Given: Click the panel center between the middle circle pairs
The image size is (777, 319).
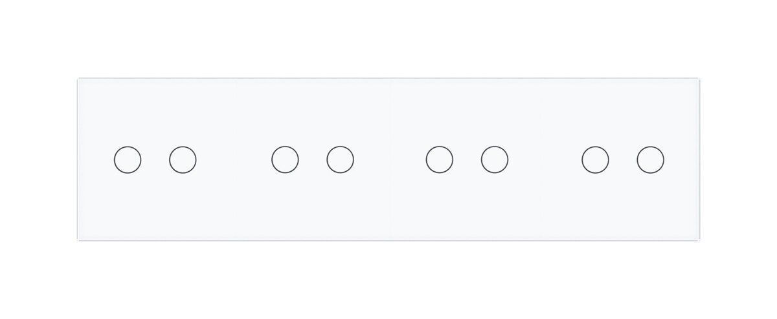Looking at the screenshot, I should tap(390, 159).
